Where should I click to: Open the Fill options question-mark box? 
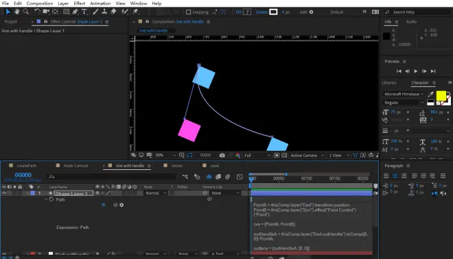click(247, 12)
